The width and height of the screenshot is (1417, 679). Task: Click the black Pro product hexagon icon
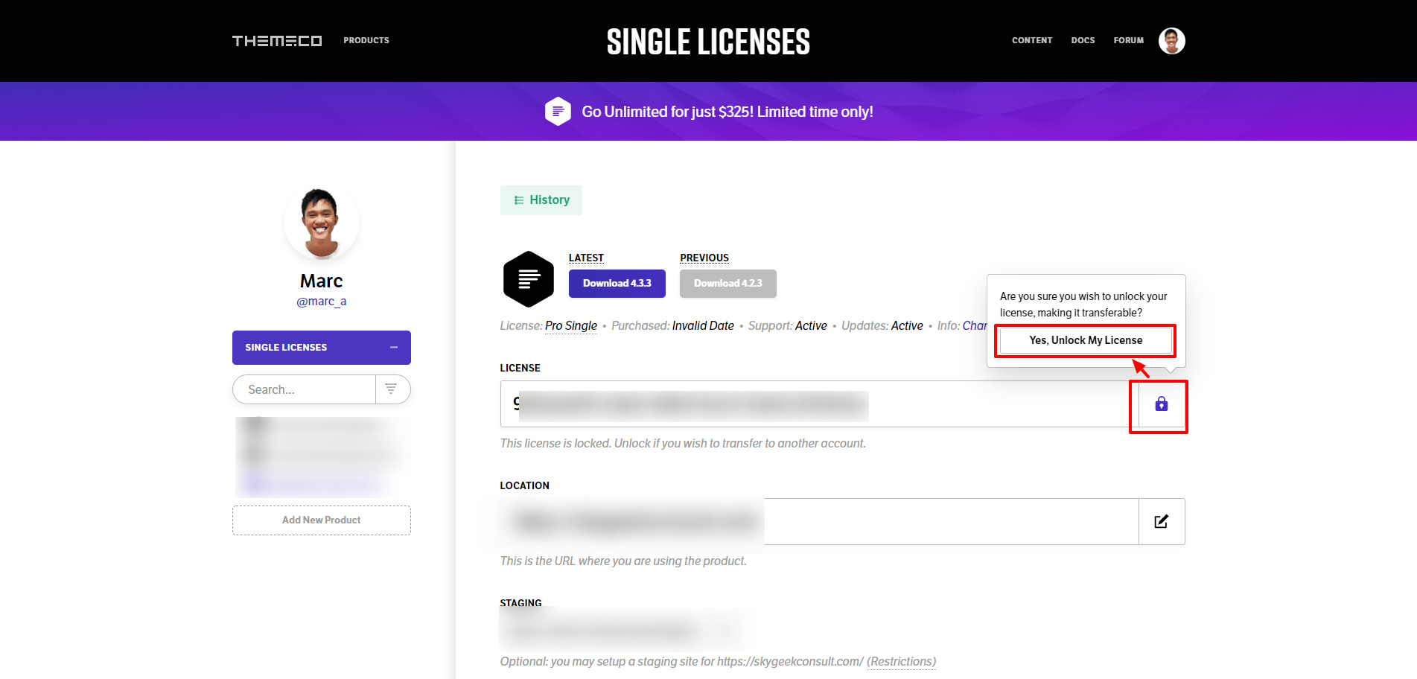point(528,279)
